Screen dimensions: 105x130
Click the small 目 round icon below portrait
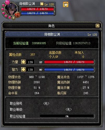pos(14,18)
